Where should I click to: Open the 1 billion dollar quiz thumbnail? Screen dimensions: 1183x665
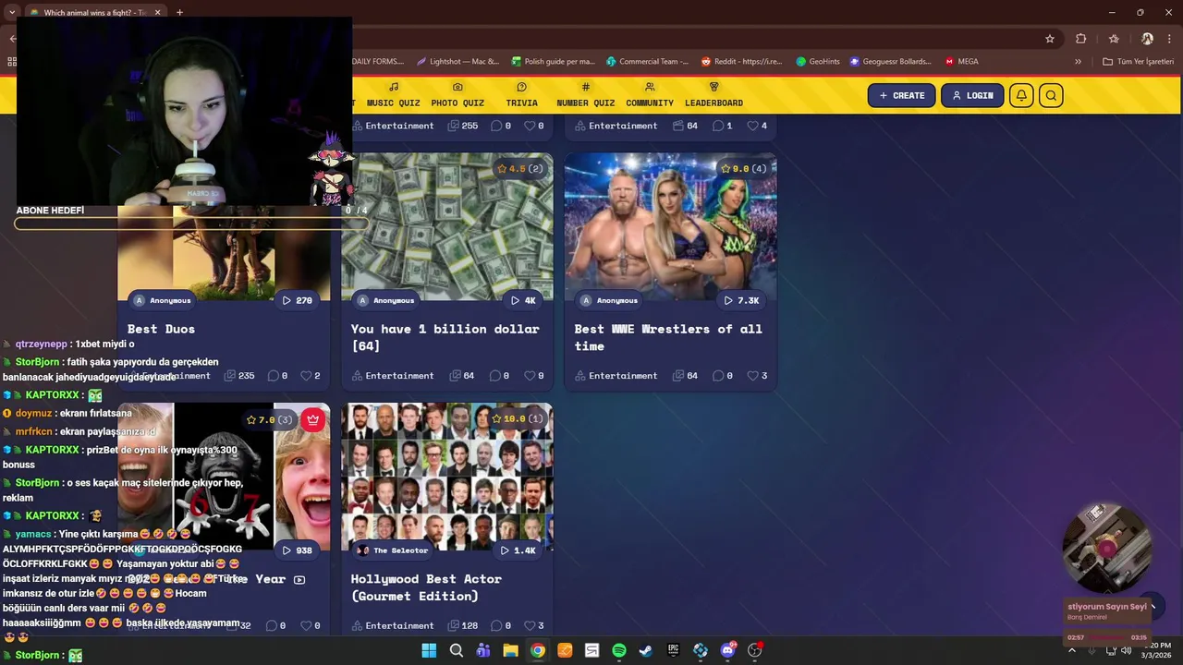click(447, 226)
